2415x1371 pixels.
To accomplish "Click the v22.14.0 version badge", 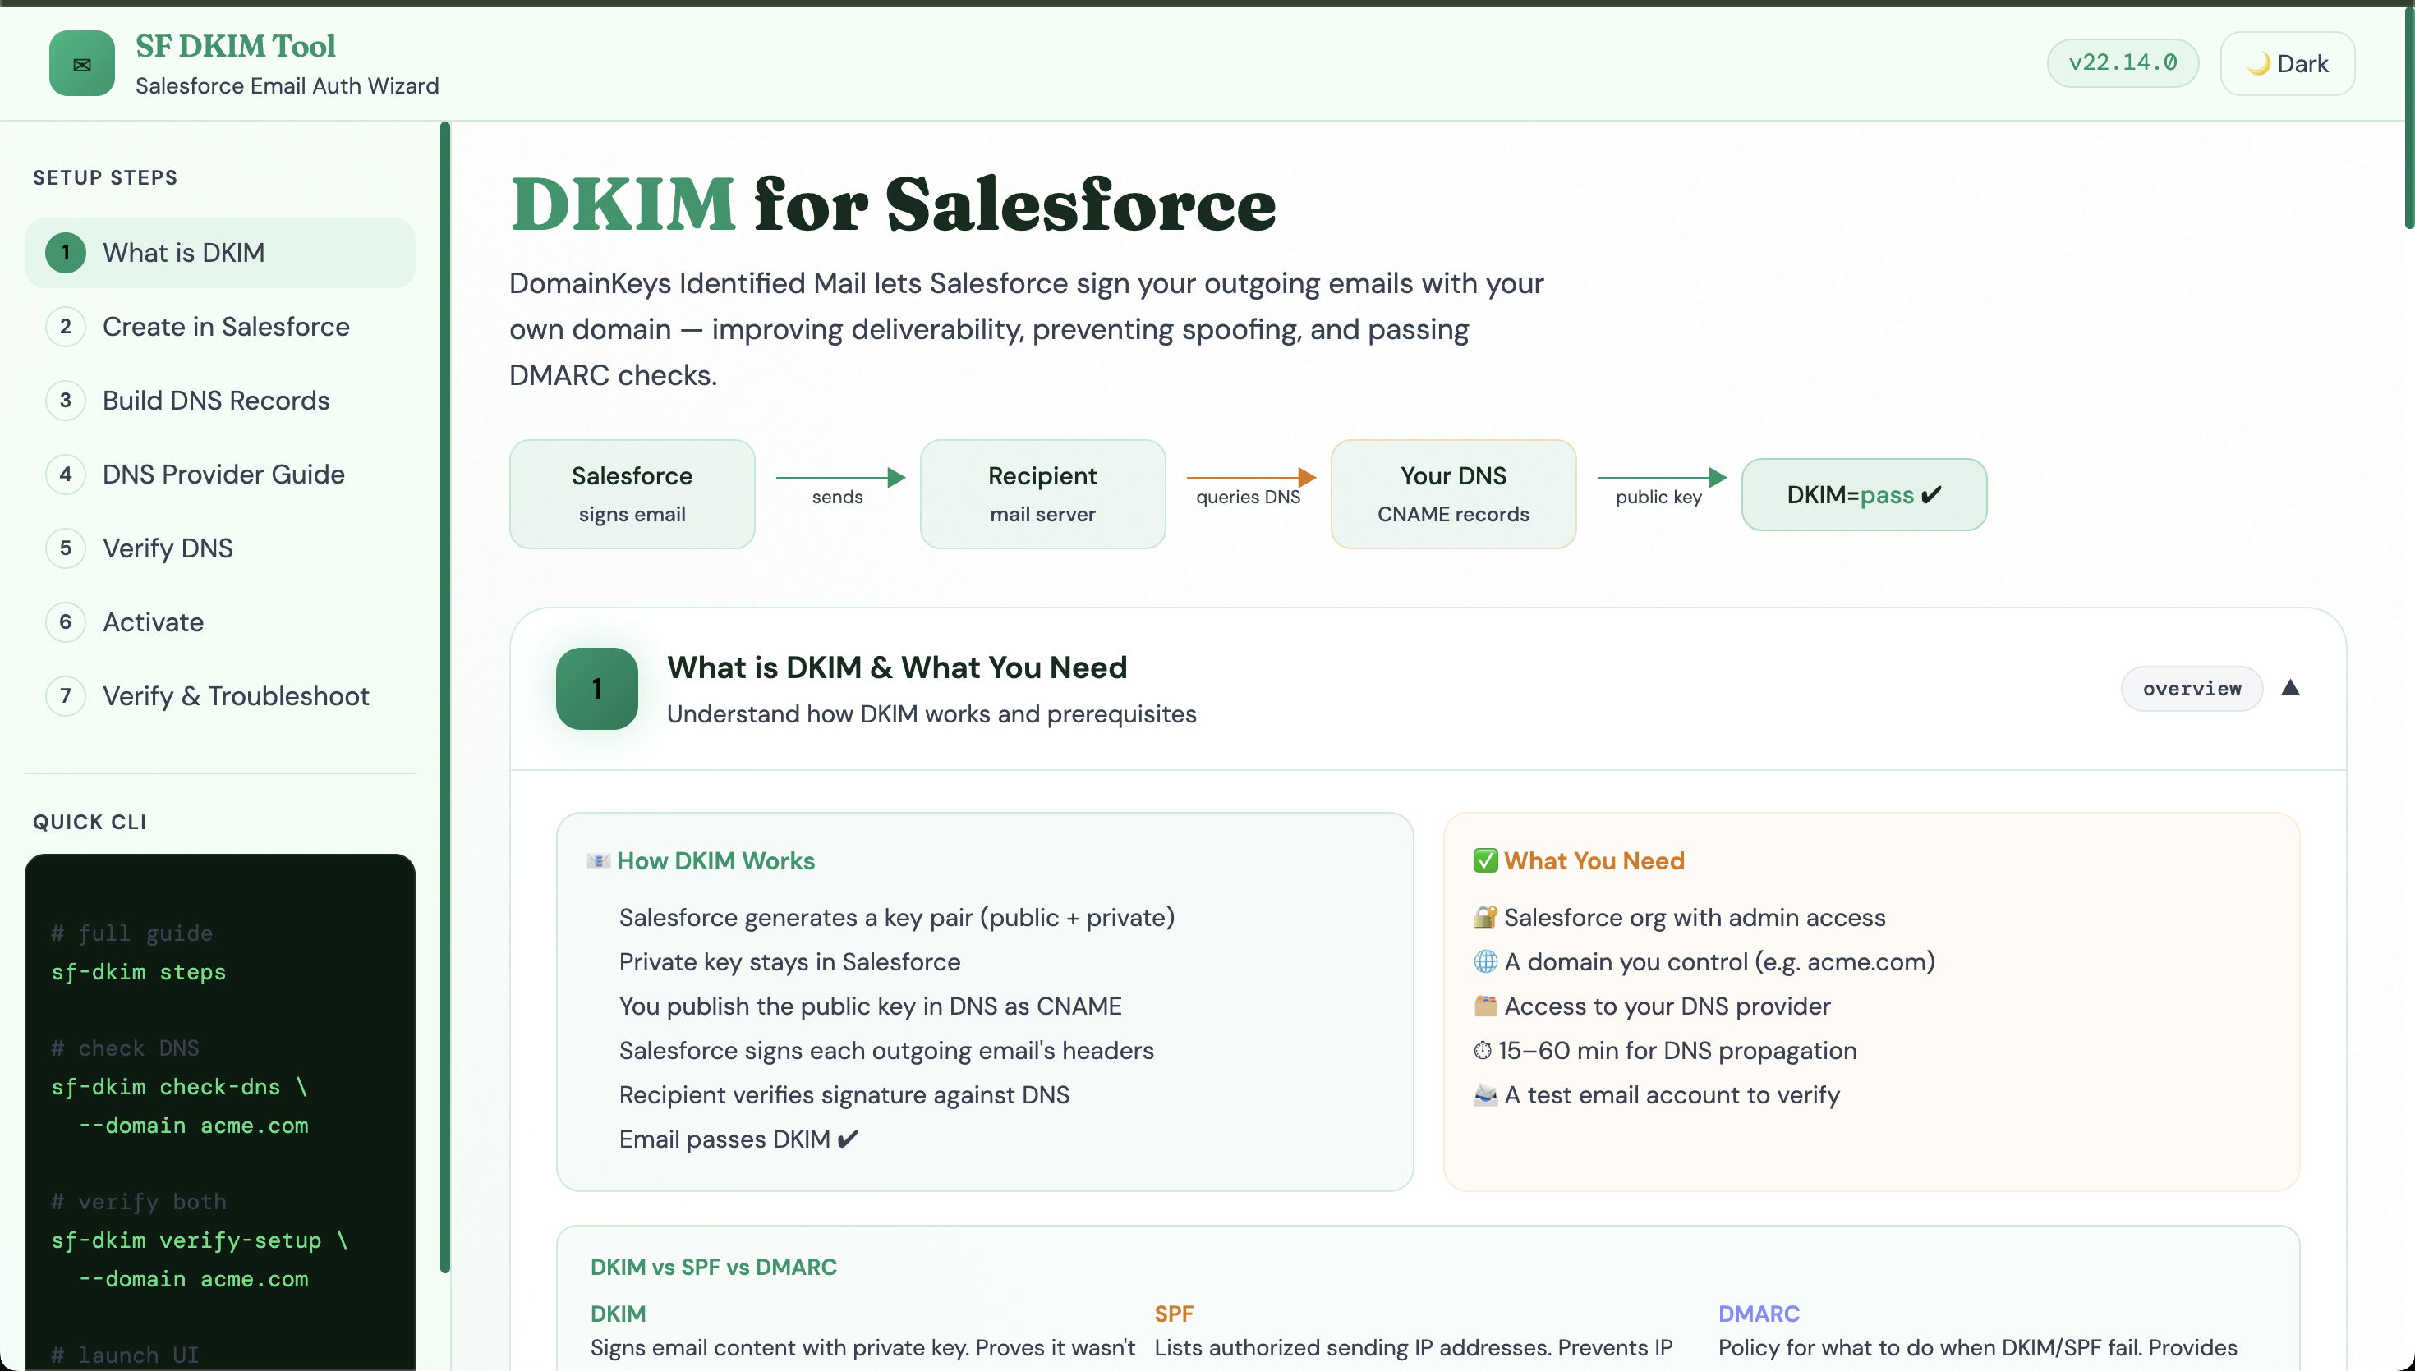I will [x=2122, y=63].
